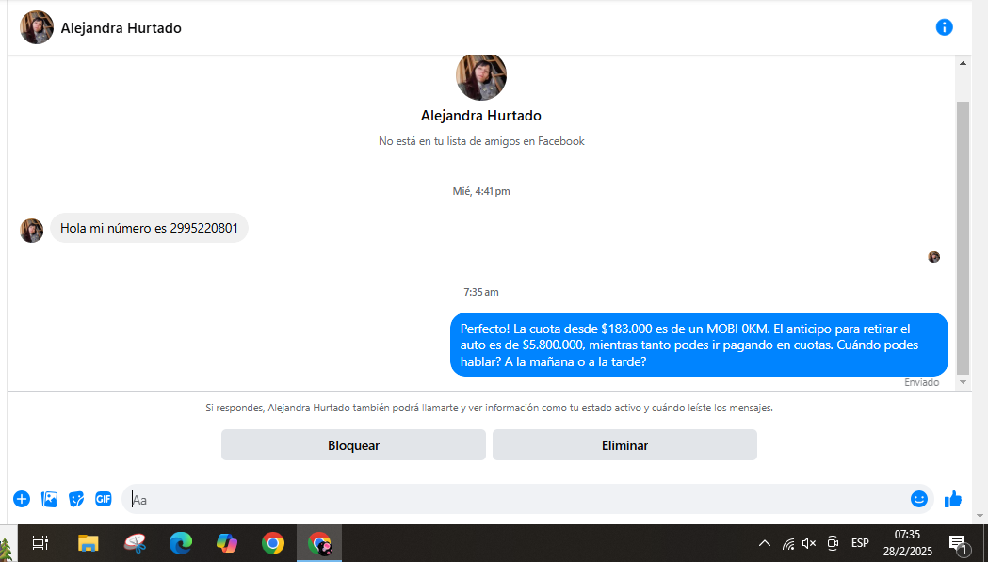This screenshot has height=562, width=988.
Task: Click the muted volume tray icon
Action: click(810, 543)
